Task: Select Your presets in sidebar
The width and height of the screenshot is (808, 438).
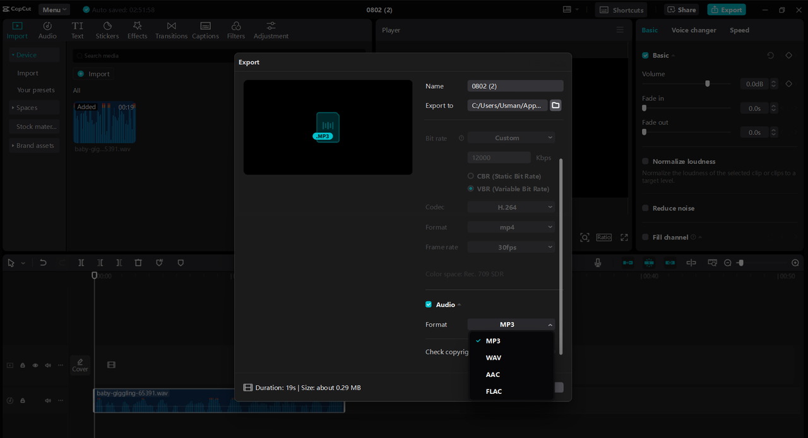Action: click(36, 90)
